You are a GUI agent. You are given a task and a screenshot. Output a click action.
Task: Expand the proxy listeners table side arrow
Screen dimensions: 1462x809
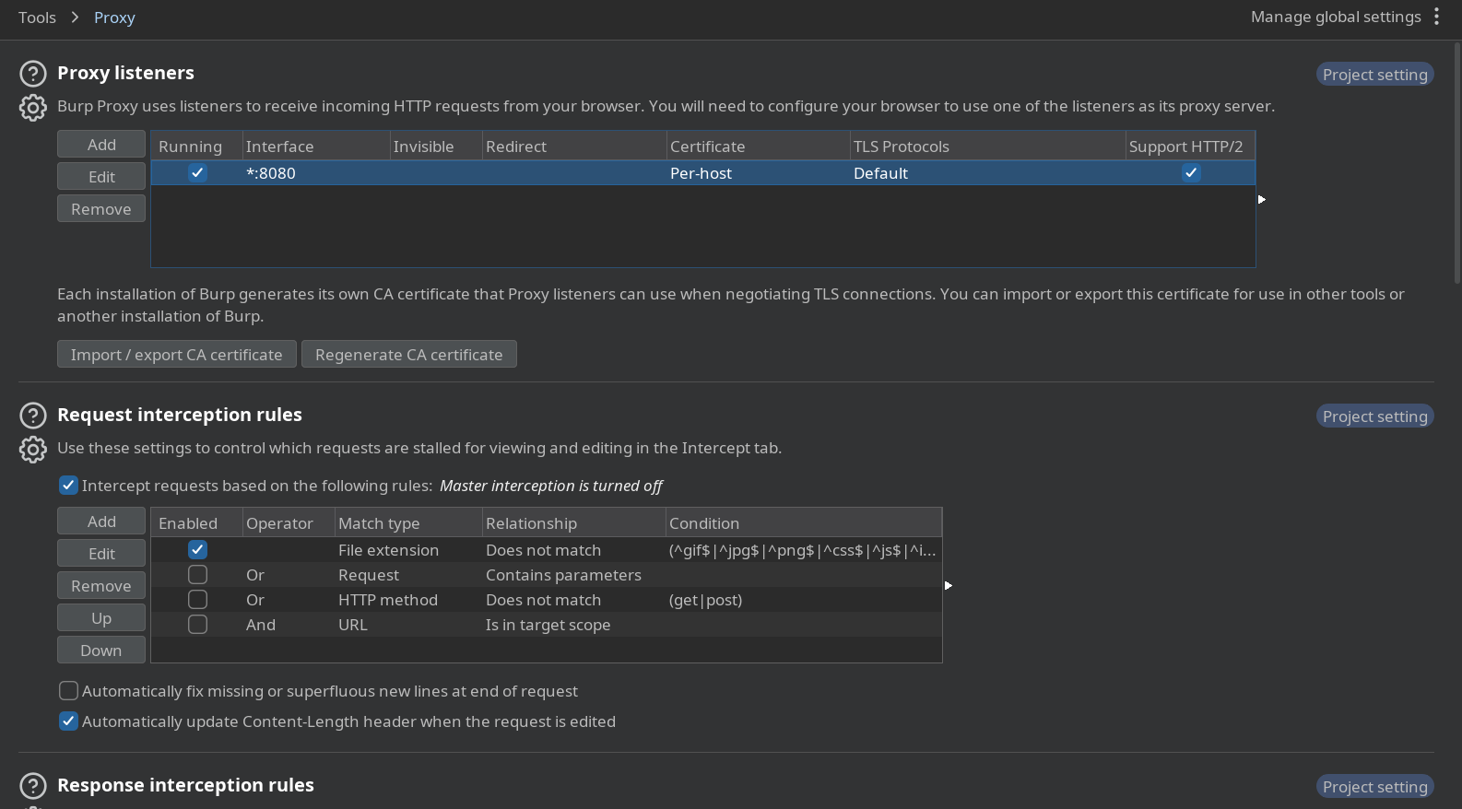click(x=1262, y=199)
